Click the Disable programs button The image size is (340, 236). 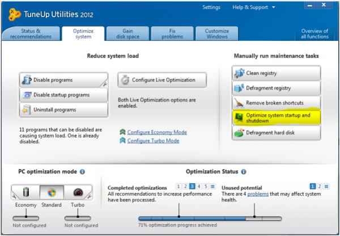pos(63,80)
